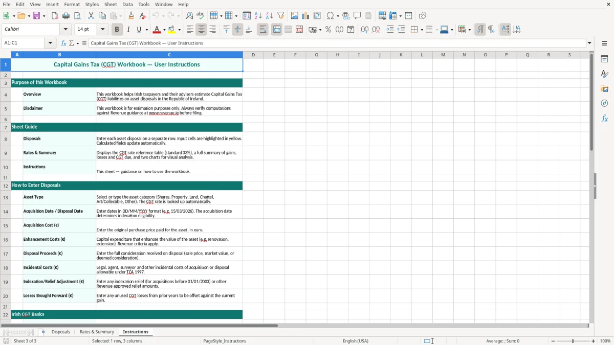Click the formula input line

pyautogui.click(x=337, y=43)
